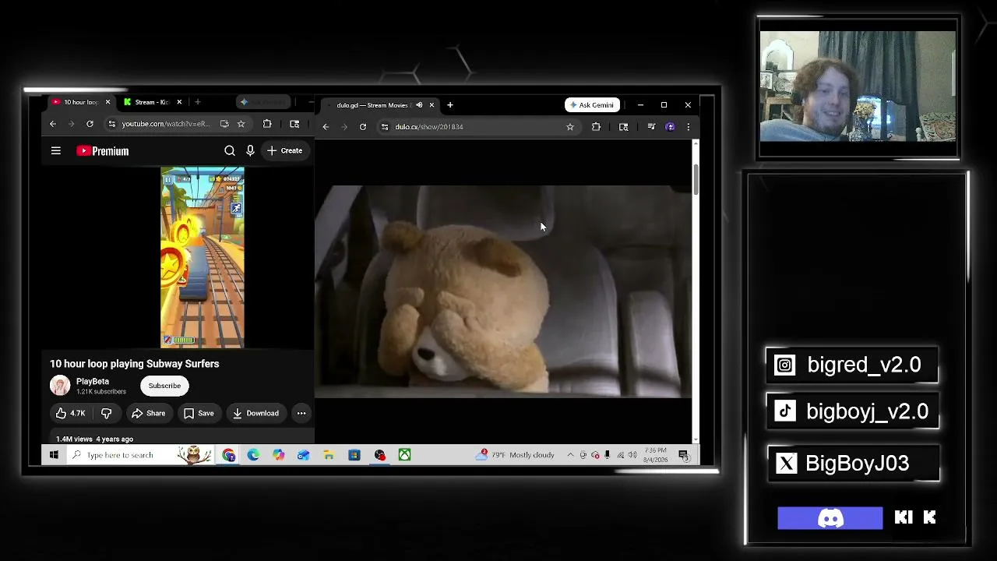This screenshot has width=997, height=561.
Task: Open the Windows Start menu
Action: tap(54, 455)
